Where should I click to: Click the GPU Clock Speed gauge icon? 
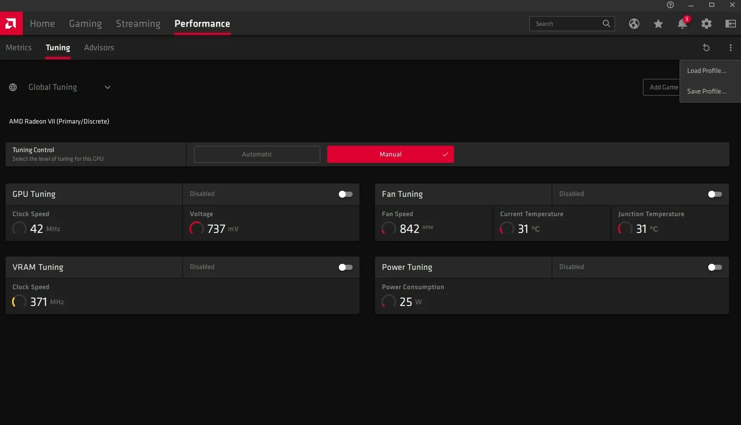pos(19,228)
